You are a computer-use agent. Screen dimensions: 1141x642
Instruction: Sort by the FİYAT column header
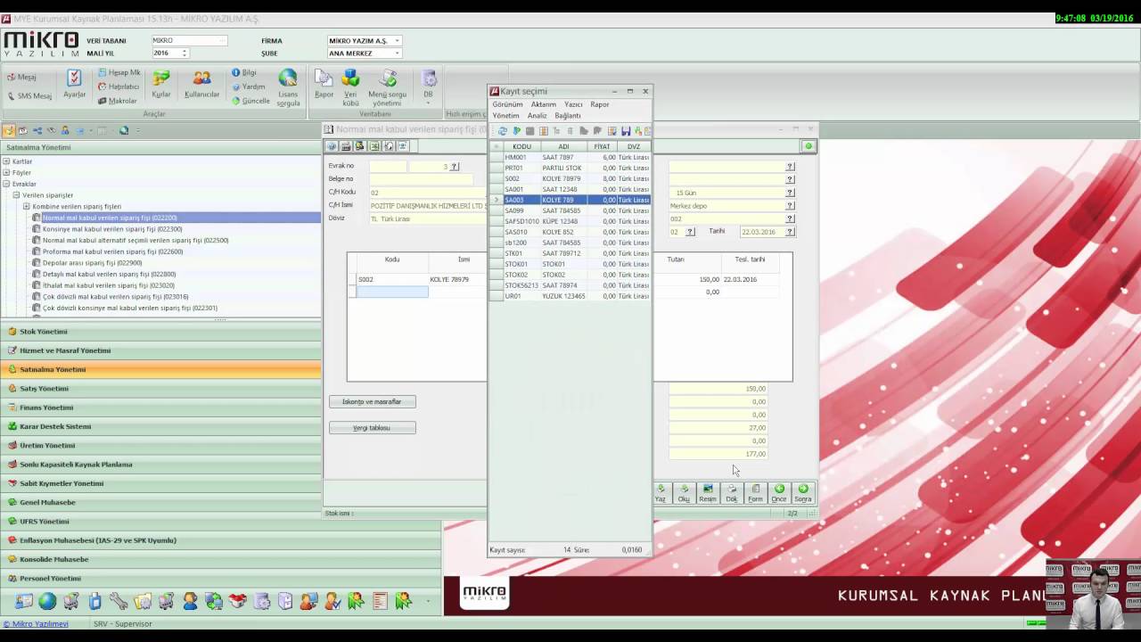602,146
